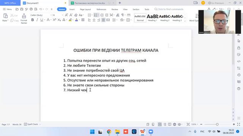The width and height of the screenshot is (243, 136).
Task: Open the borders dropdown
Action: click(x=131, y=20)
